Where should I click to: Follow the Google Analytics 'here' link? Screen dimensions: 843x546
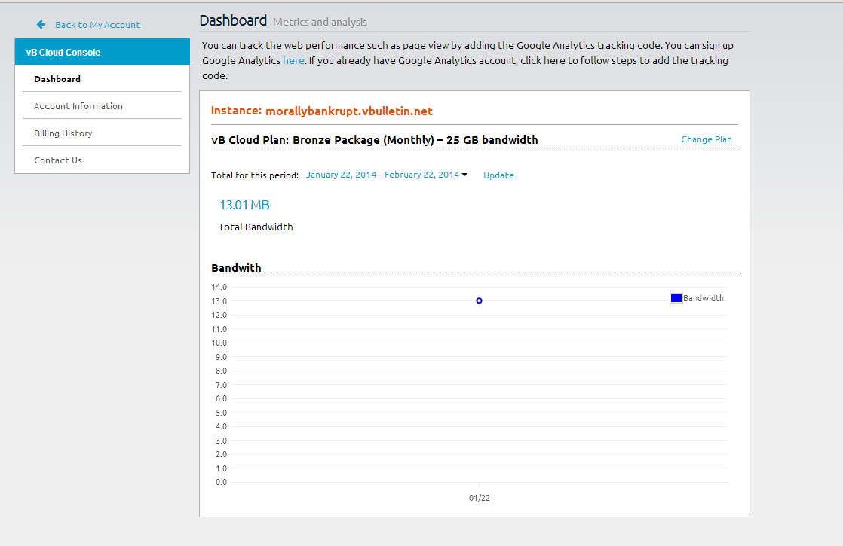pyautogui.click(x=293, y=61)
